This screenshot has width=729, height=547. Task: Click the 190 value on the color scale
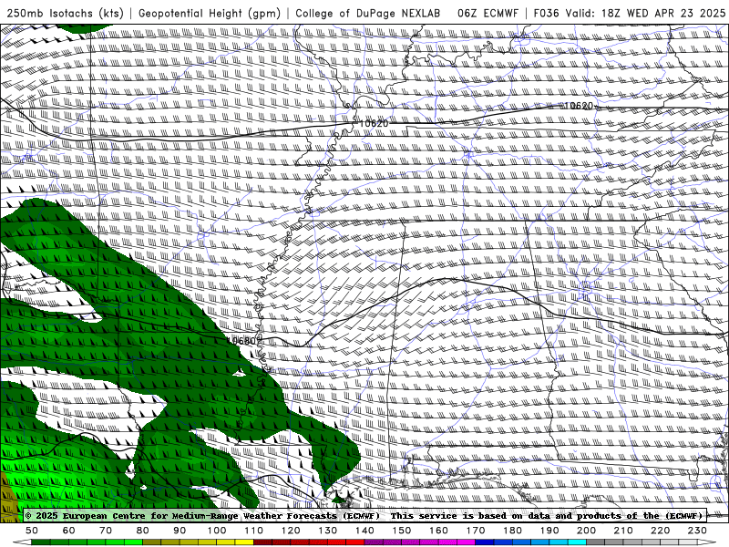click(x=549, y=531)
